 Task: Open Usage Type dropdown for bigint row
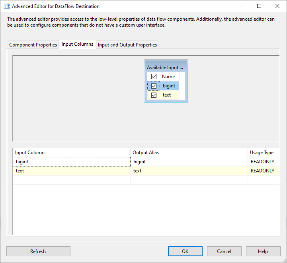tap(263, 162)
